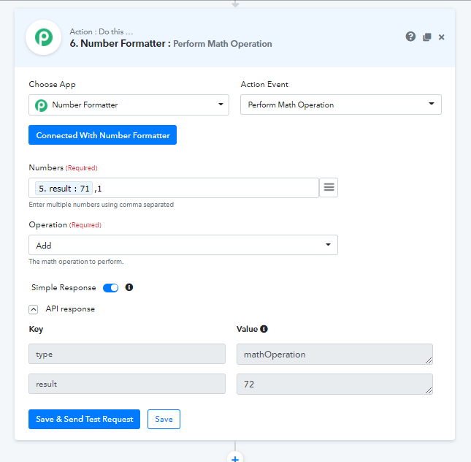Click the help question mark icon
Viewport: 471px width, 462px height.
click(410, 37)
